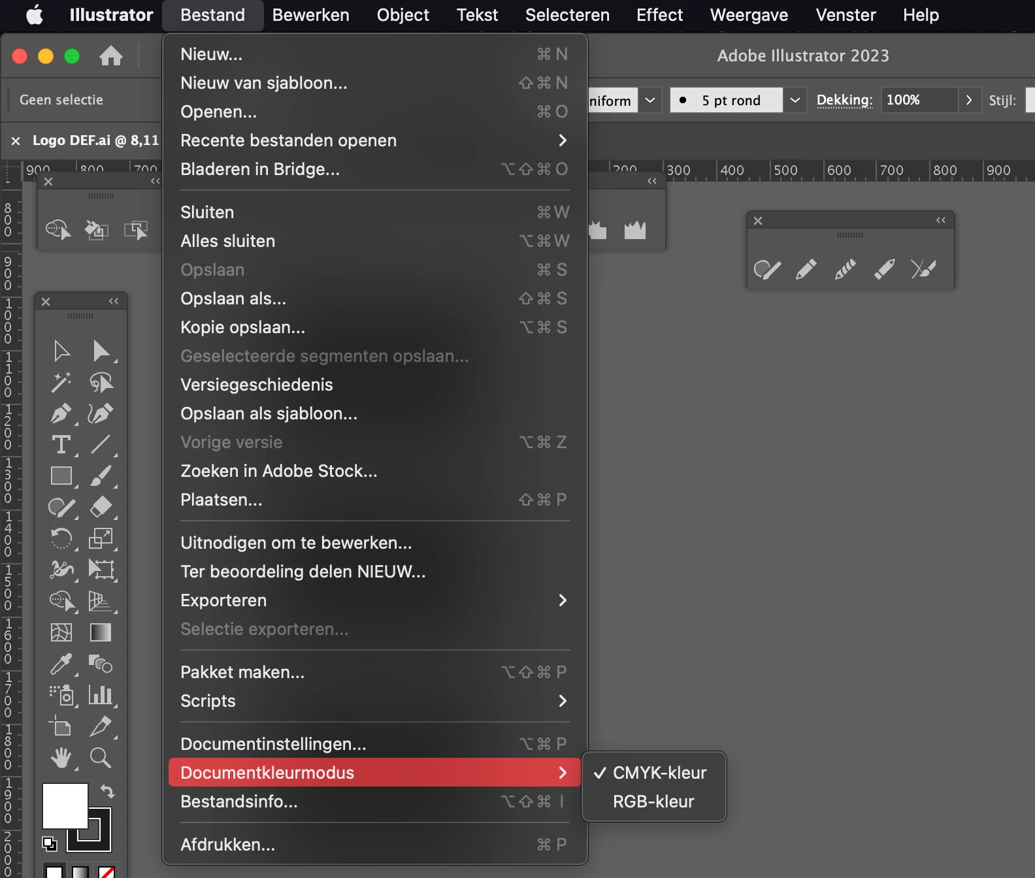The width and height of the screenshot is (1035, 878).
Task: Choose RGB-kleur color mode
Action: pos(654,802)
